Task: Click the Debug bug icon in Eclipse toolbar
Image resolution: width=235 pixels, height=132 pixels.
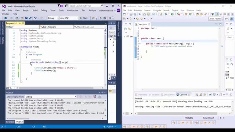Action: (166, 14)
